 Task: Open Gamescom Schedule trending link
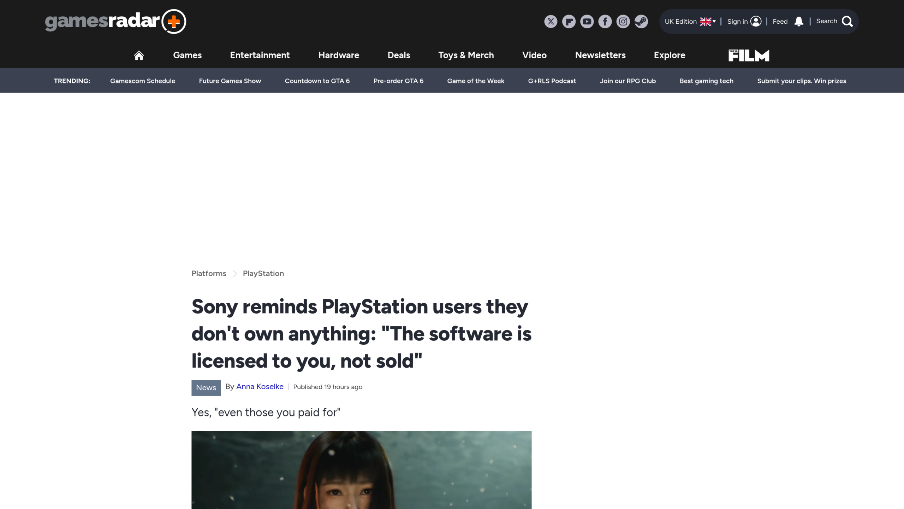pos(143,81)
